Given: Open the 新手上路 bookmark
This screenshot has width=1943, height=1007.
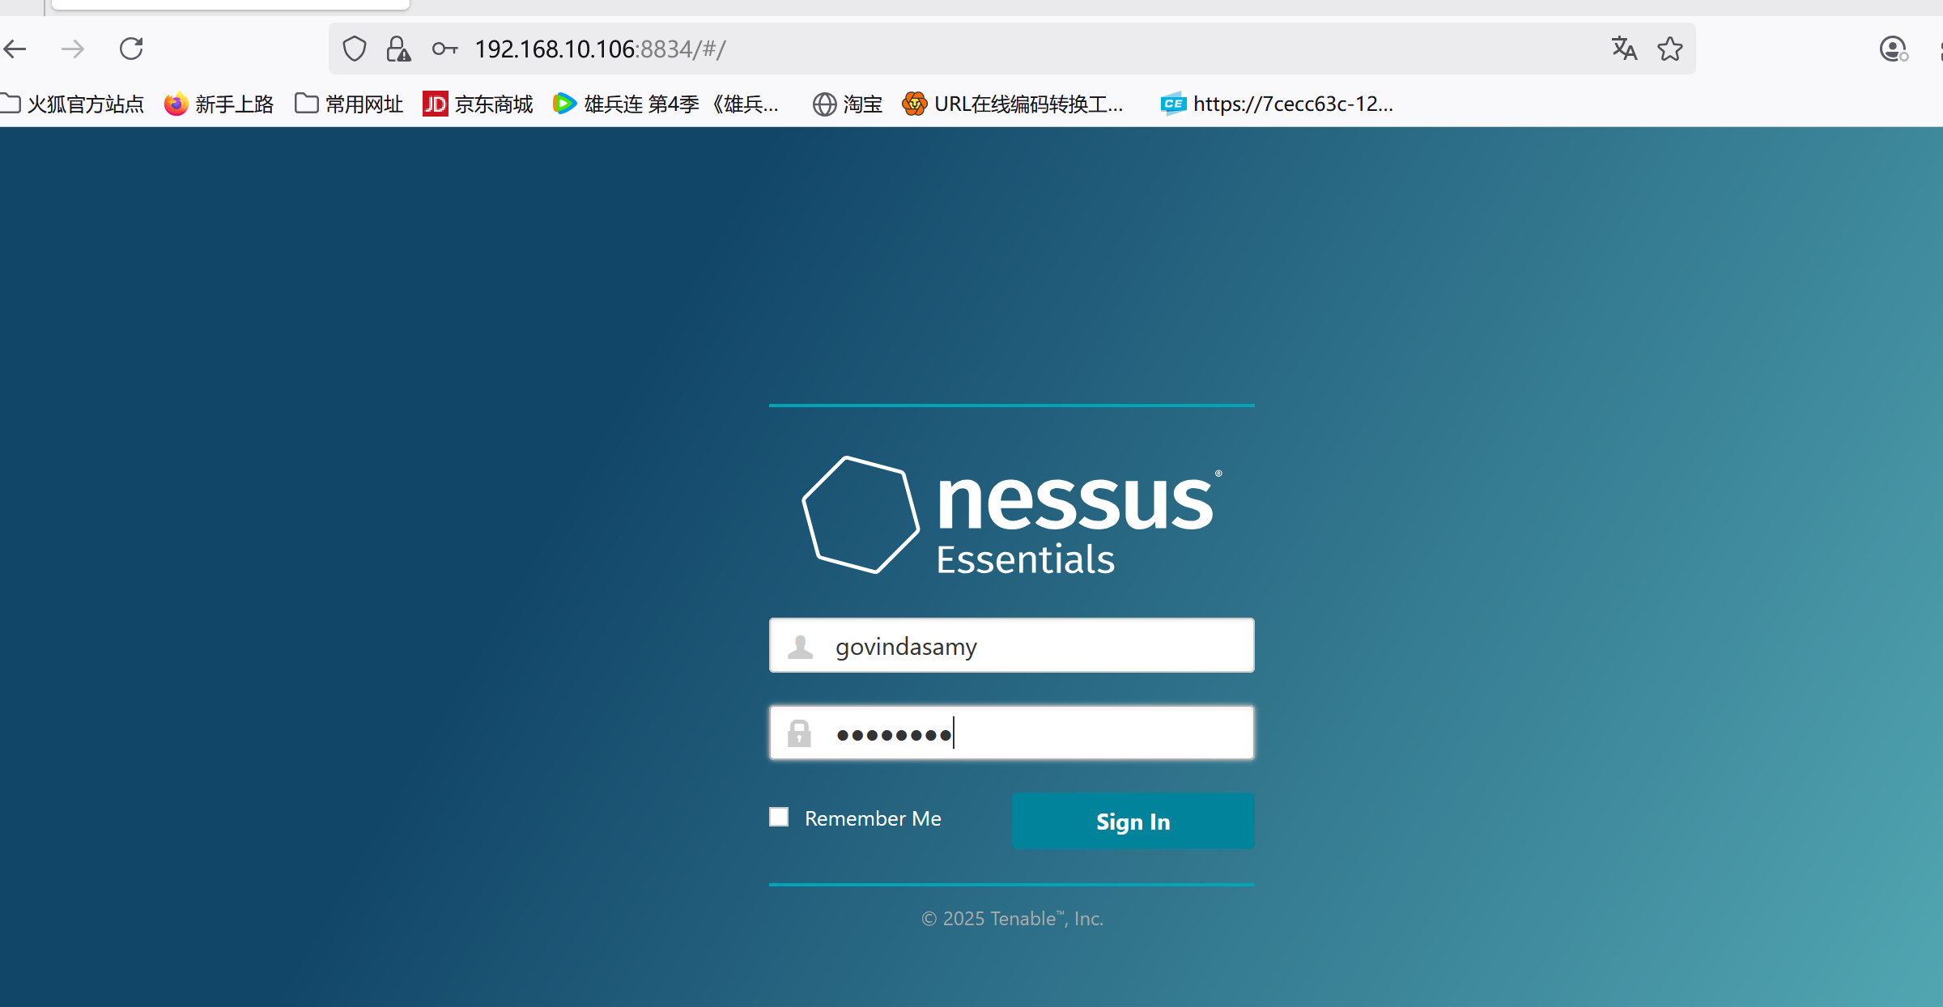Looking at the screenshot, I should click(219, 104).
